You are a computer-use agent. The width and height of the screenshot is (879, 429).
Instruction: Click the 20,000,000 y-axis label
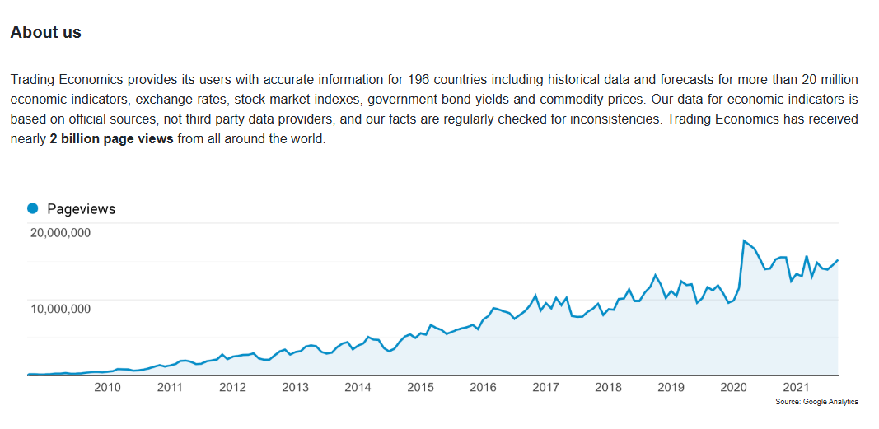tap(59, 233)
